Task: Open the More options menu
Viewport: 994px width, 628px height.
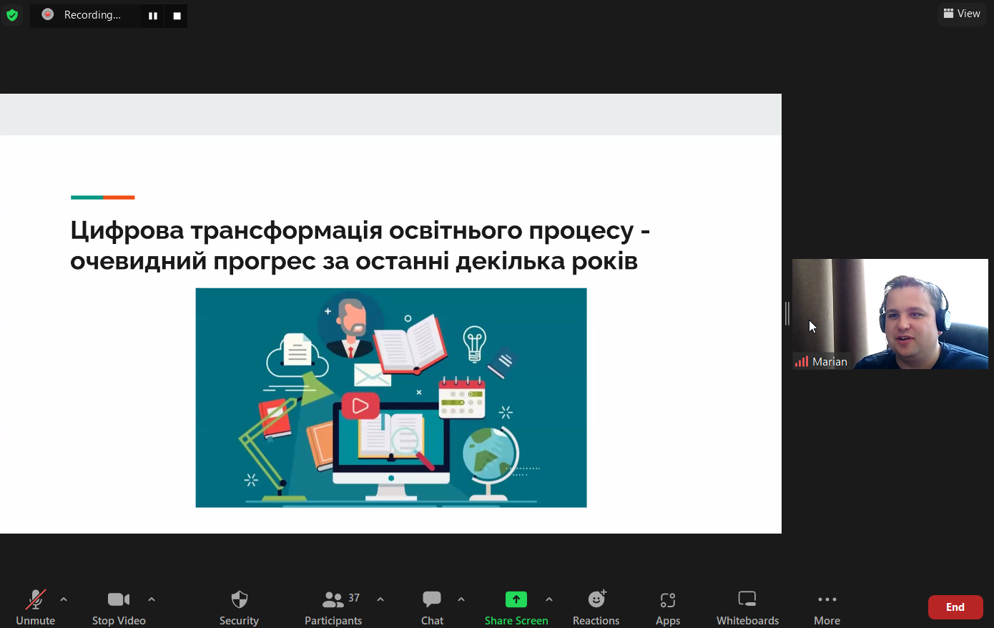Action: point(827,607)
